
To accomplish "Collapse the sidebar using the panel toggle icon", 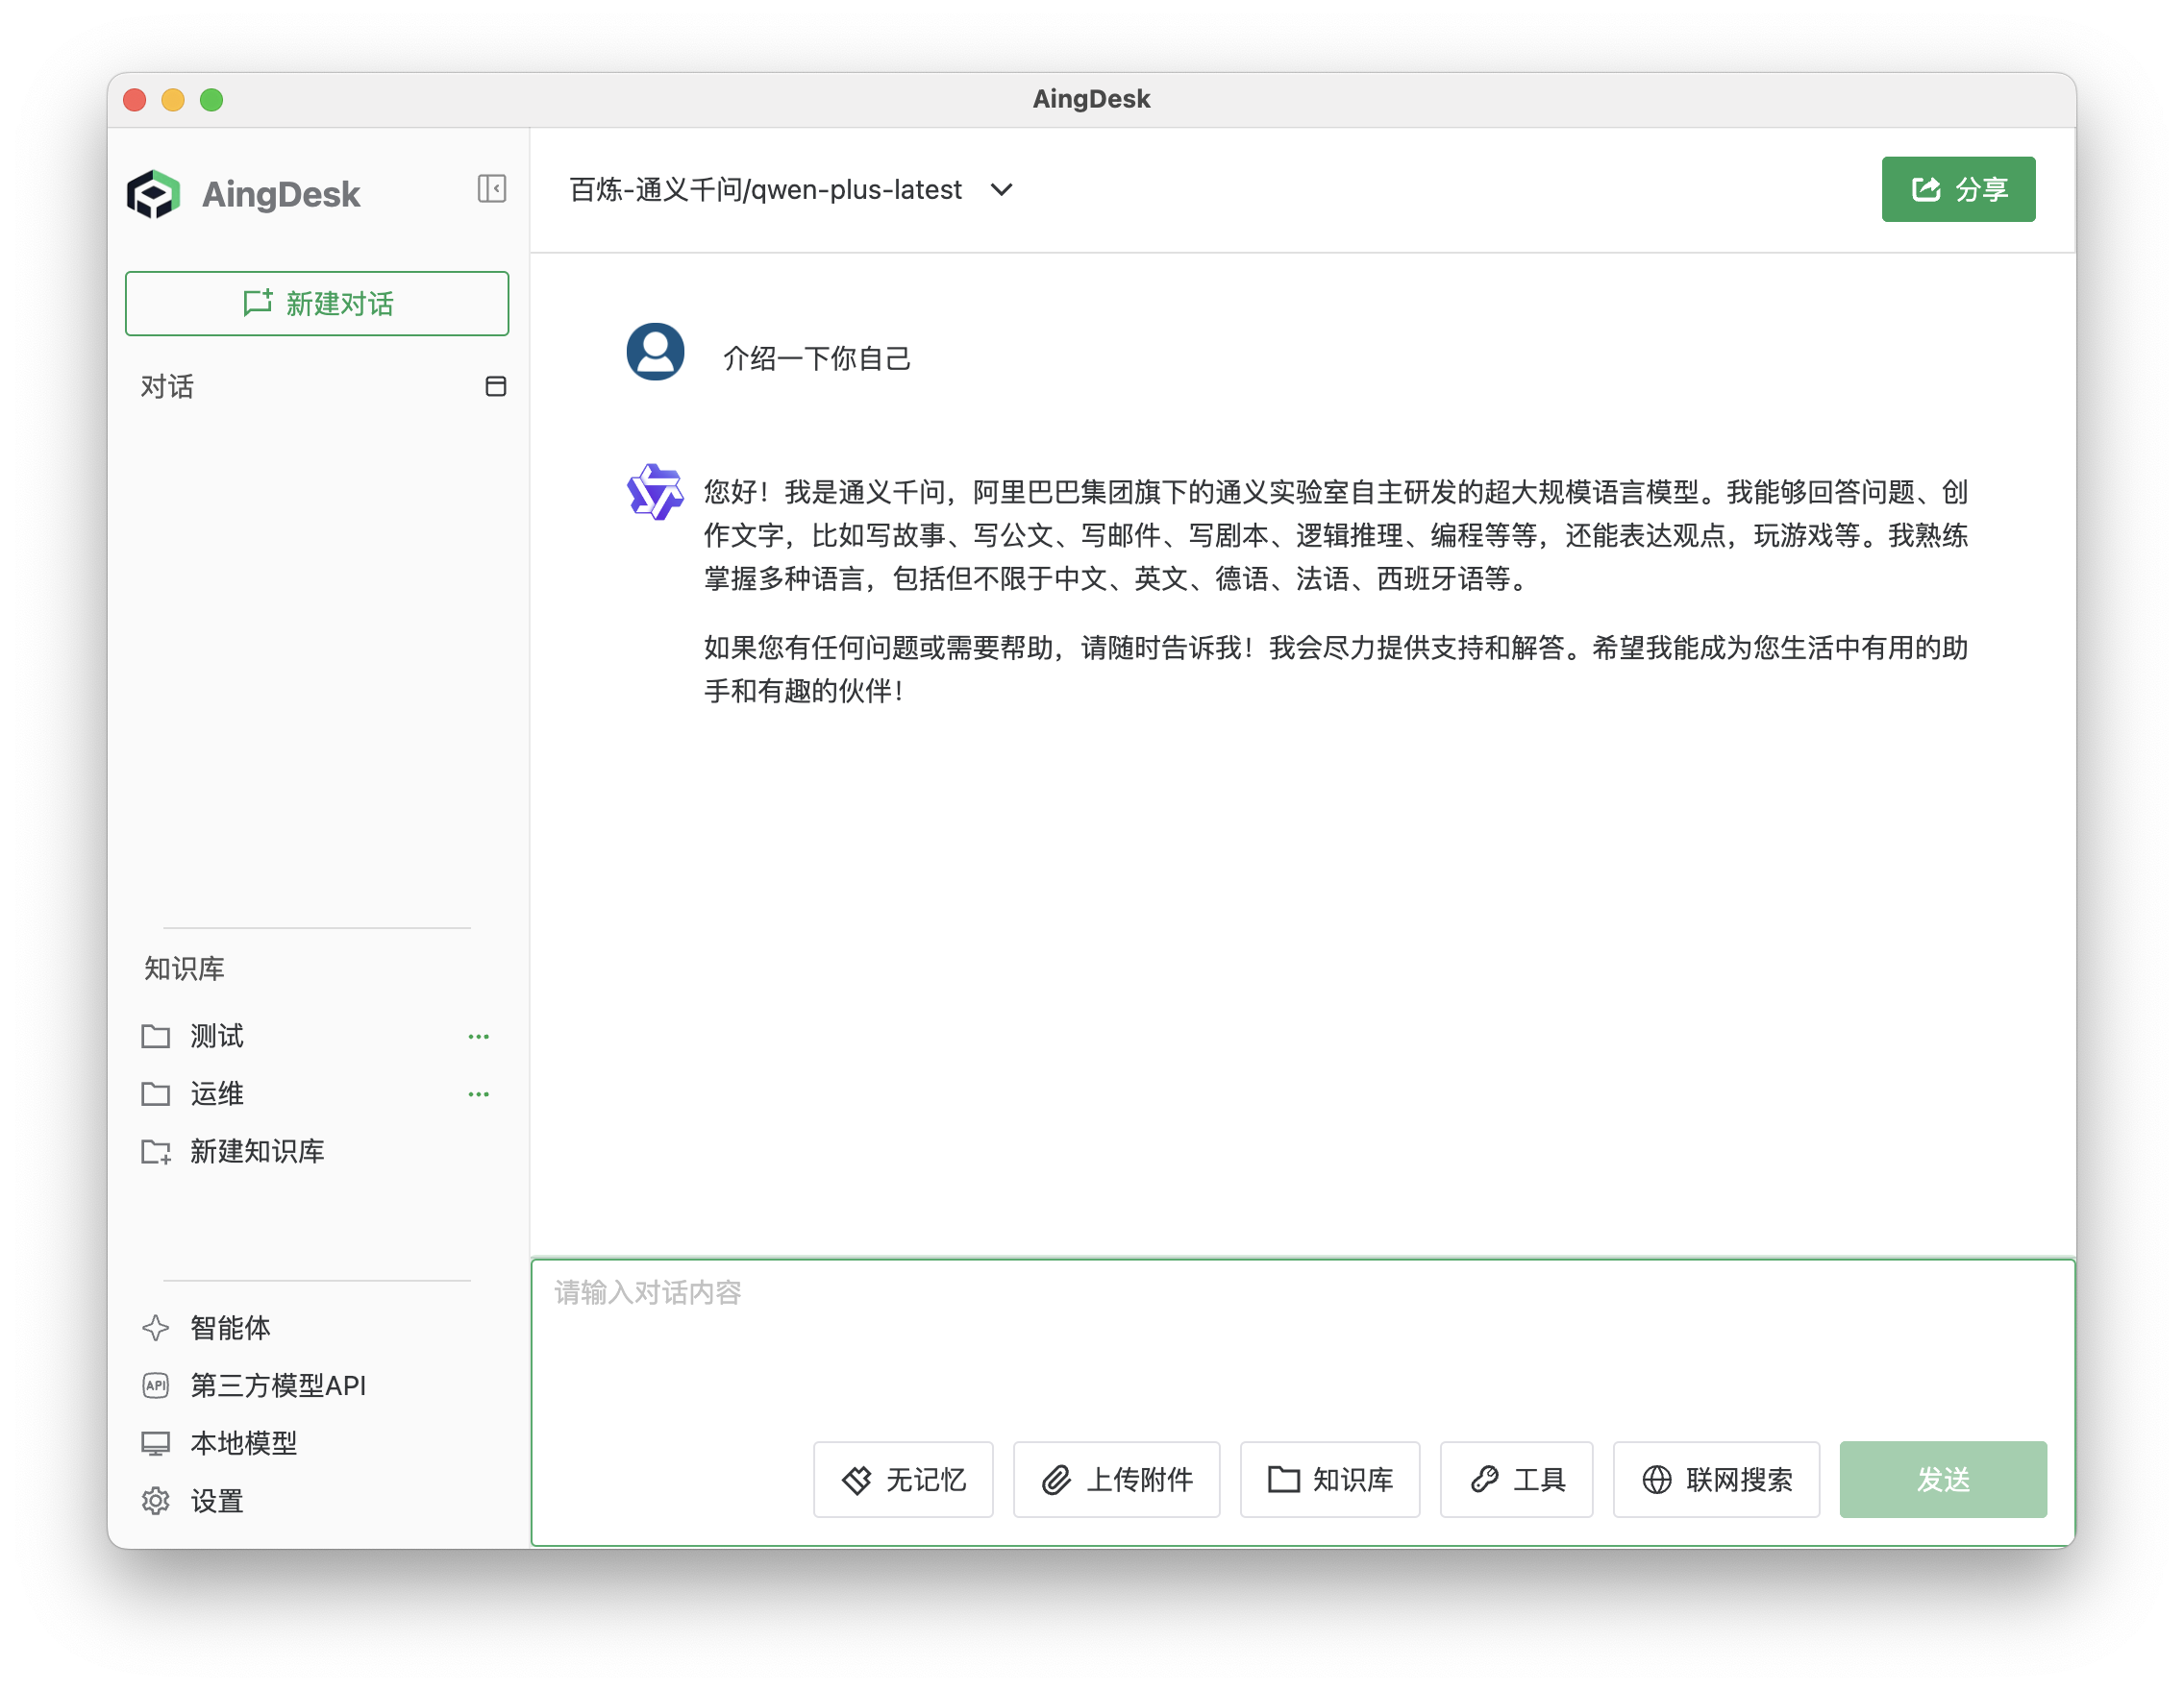I will point(491,189).
